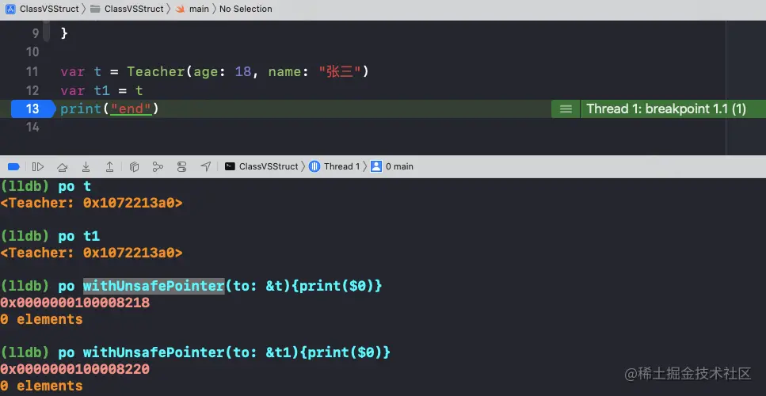766x396 pixels.
Task: Click the "end" string in print call
Action: (131, 109)
